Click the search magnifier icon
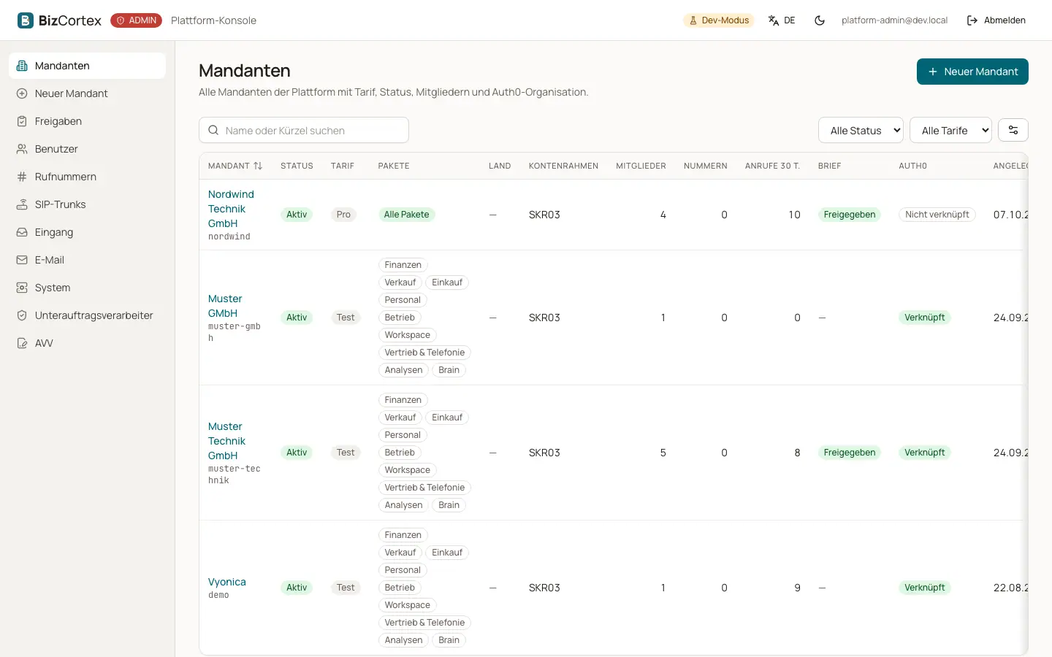The image size is (1052, 657). (x=213, y=131)
